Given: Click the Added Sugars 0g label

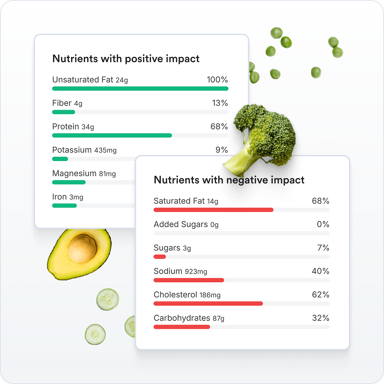Looking at the screenshot, I should (x=186, y=225).
